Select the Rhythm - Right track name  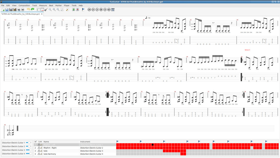tap(50, 148)
